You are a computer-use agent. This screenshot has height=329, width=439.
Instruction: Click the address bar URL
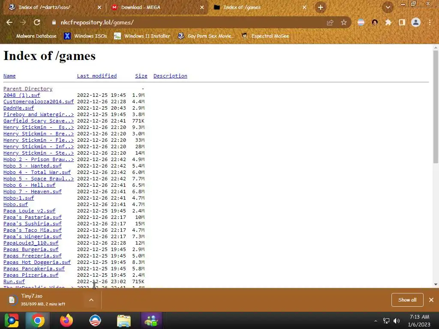tap(97, 22)
